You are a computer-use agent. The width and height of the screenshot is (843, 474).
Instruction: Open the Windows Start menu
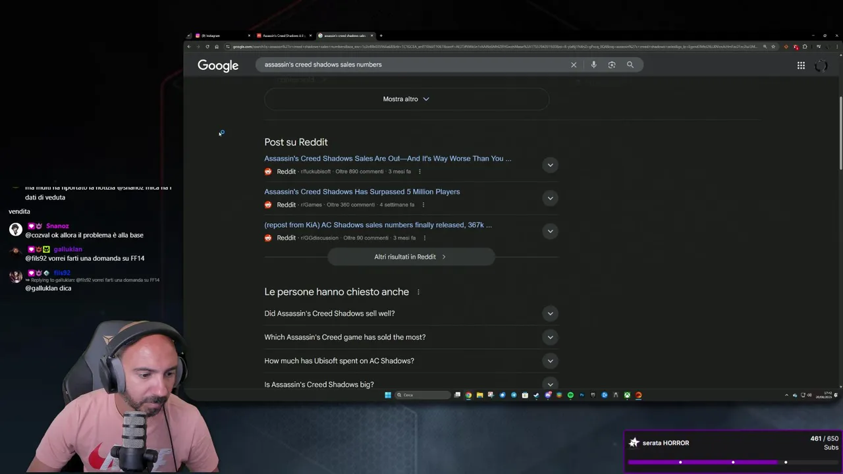tap(388, 395)
